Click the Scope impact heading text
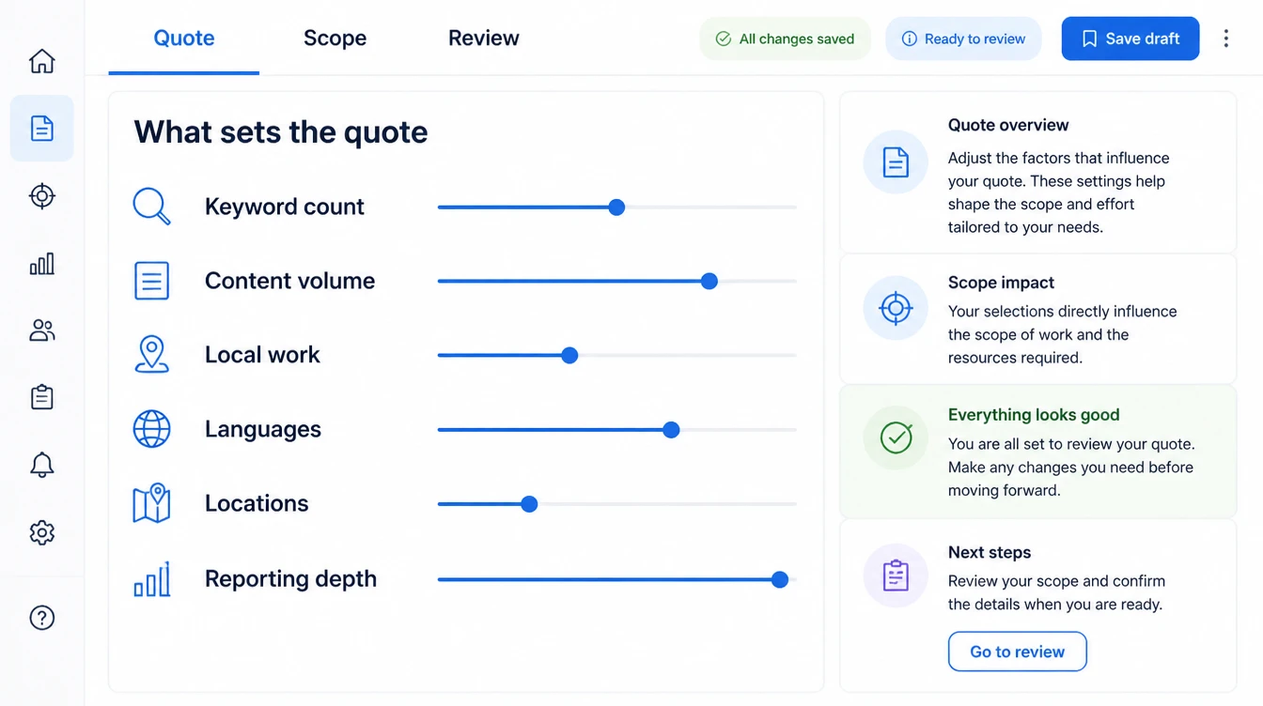The width and height of the screenshot is (1263, 706). click(x=1001, y=283)
